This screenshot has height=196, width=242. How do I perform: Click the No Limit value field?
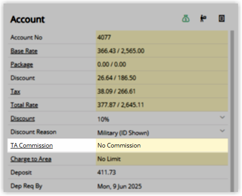pos(162,159)
